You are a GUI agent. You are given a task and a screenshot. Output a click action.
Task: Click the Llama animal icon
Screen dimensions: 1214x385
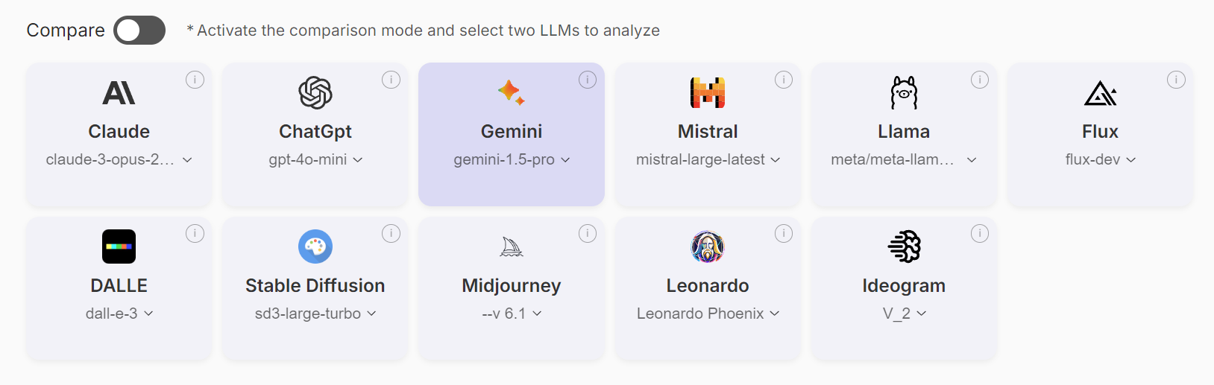coord(904,93)
